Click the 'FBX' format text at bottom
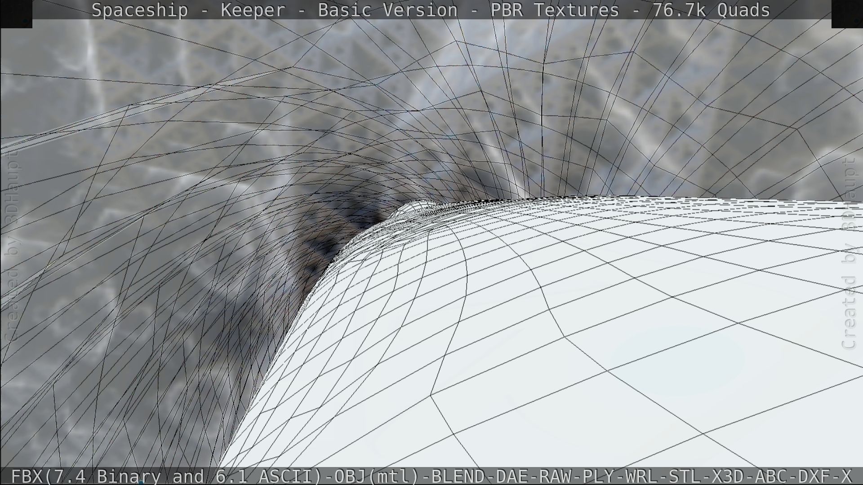The height and width of the screenshot is (485, 863). [x=27, y=476]
